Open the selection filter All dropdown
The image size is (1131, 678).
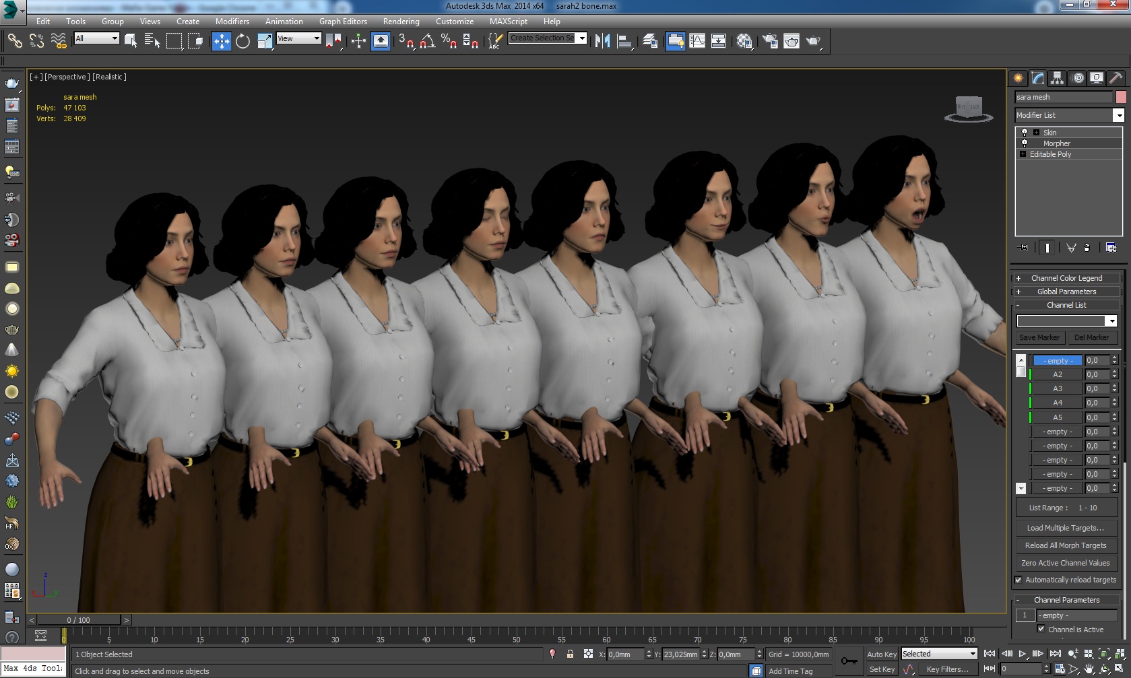click(96, 38)
